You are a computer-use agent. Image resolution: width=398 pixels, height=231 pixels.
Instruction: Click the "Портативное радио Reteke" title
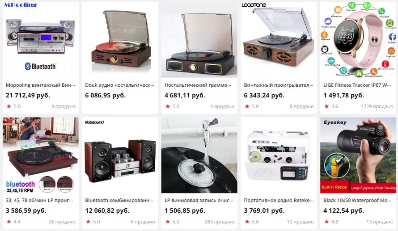[279, 200]
